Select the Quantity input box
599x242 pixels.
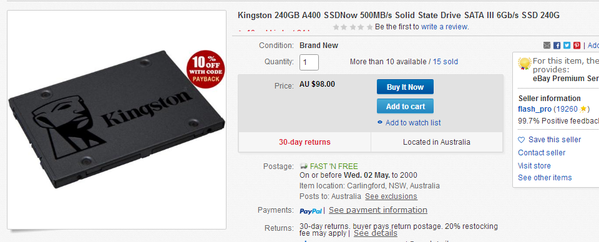[x=309, y=62]
